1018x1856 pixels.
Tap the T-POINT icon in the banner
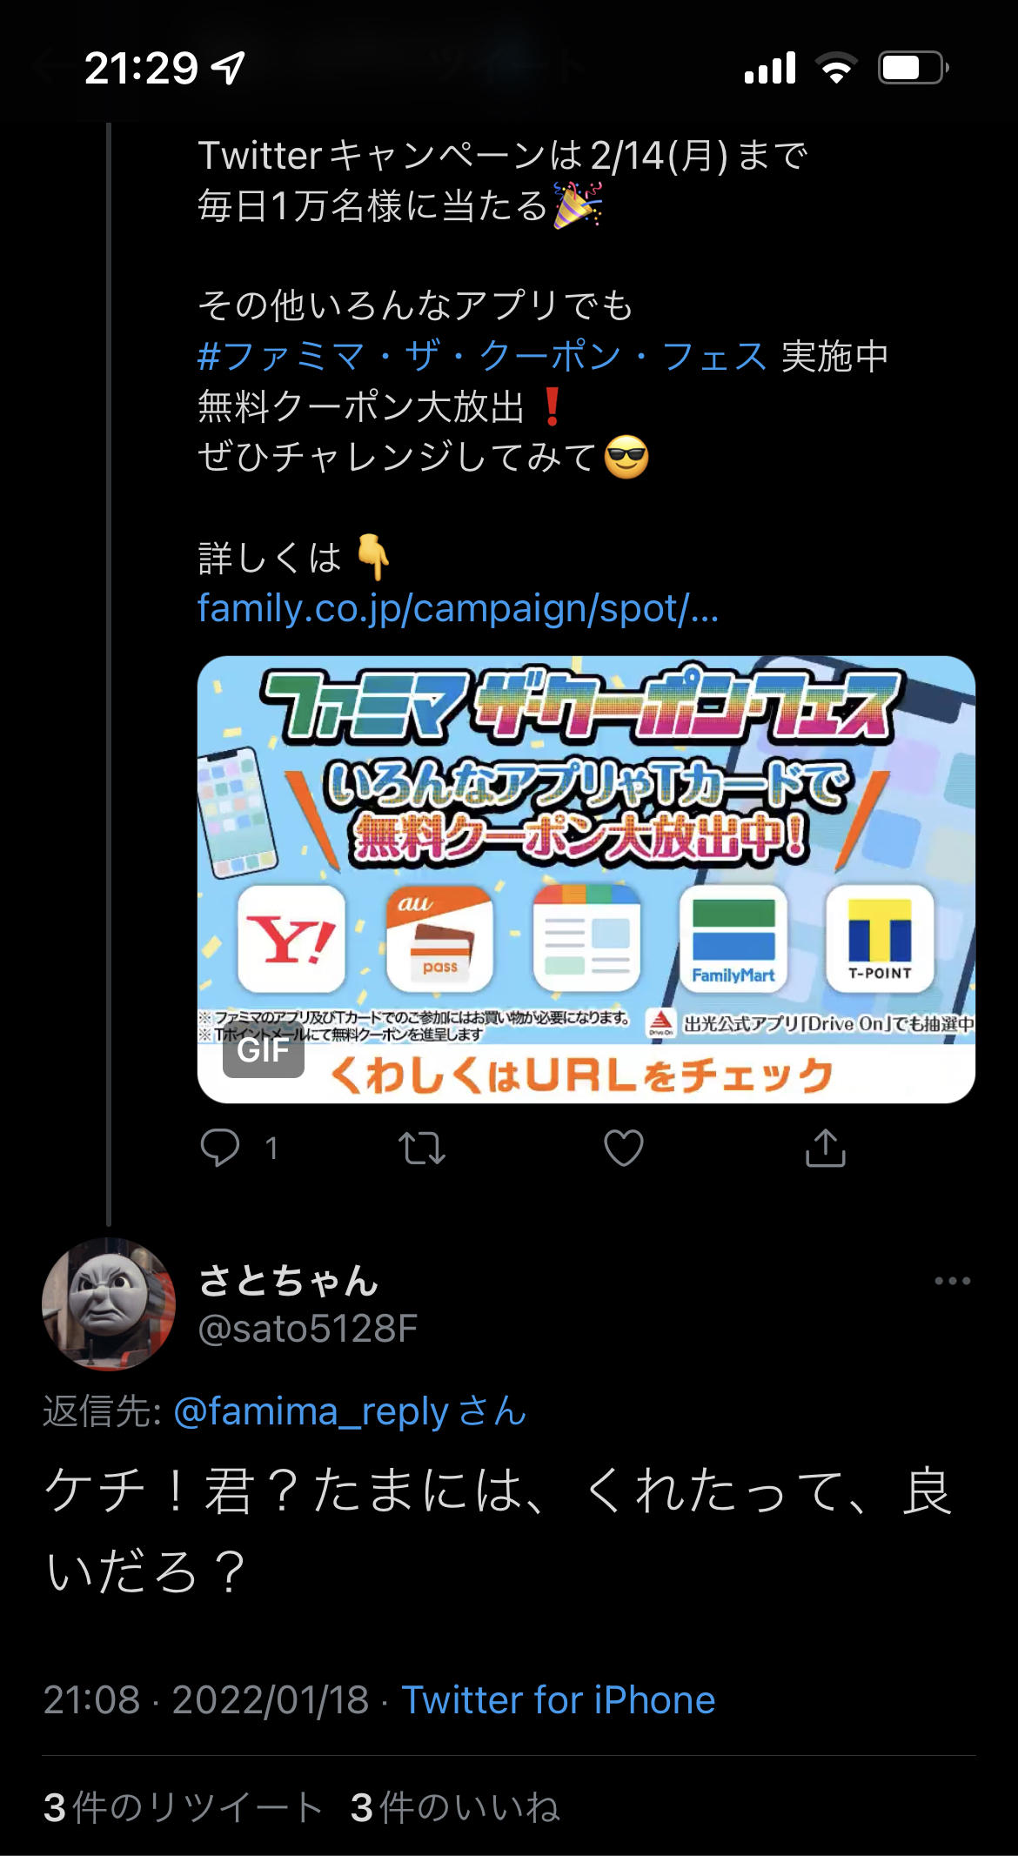[880, 939]
